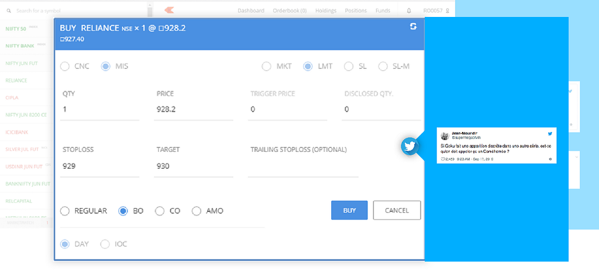Click the user profile icon beside RO0057
The image size is (599, 278).
pyautogui.click(x=447, y=11)
